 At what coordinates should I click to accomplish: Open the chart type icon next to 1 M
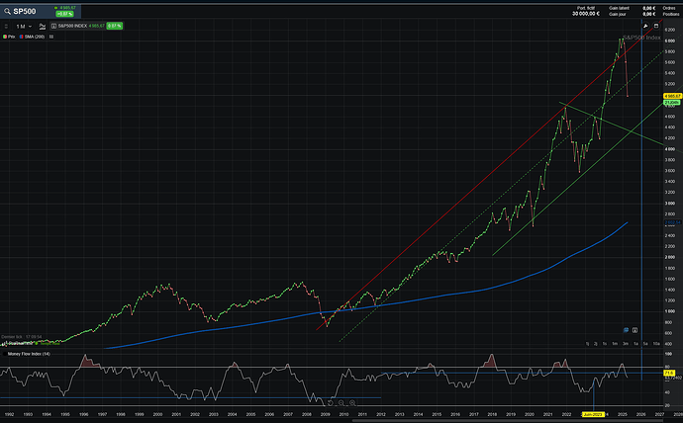[x=43, y=26]
